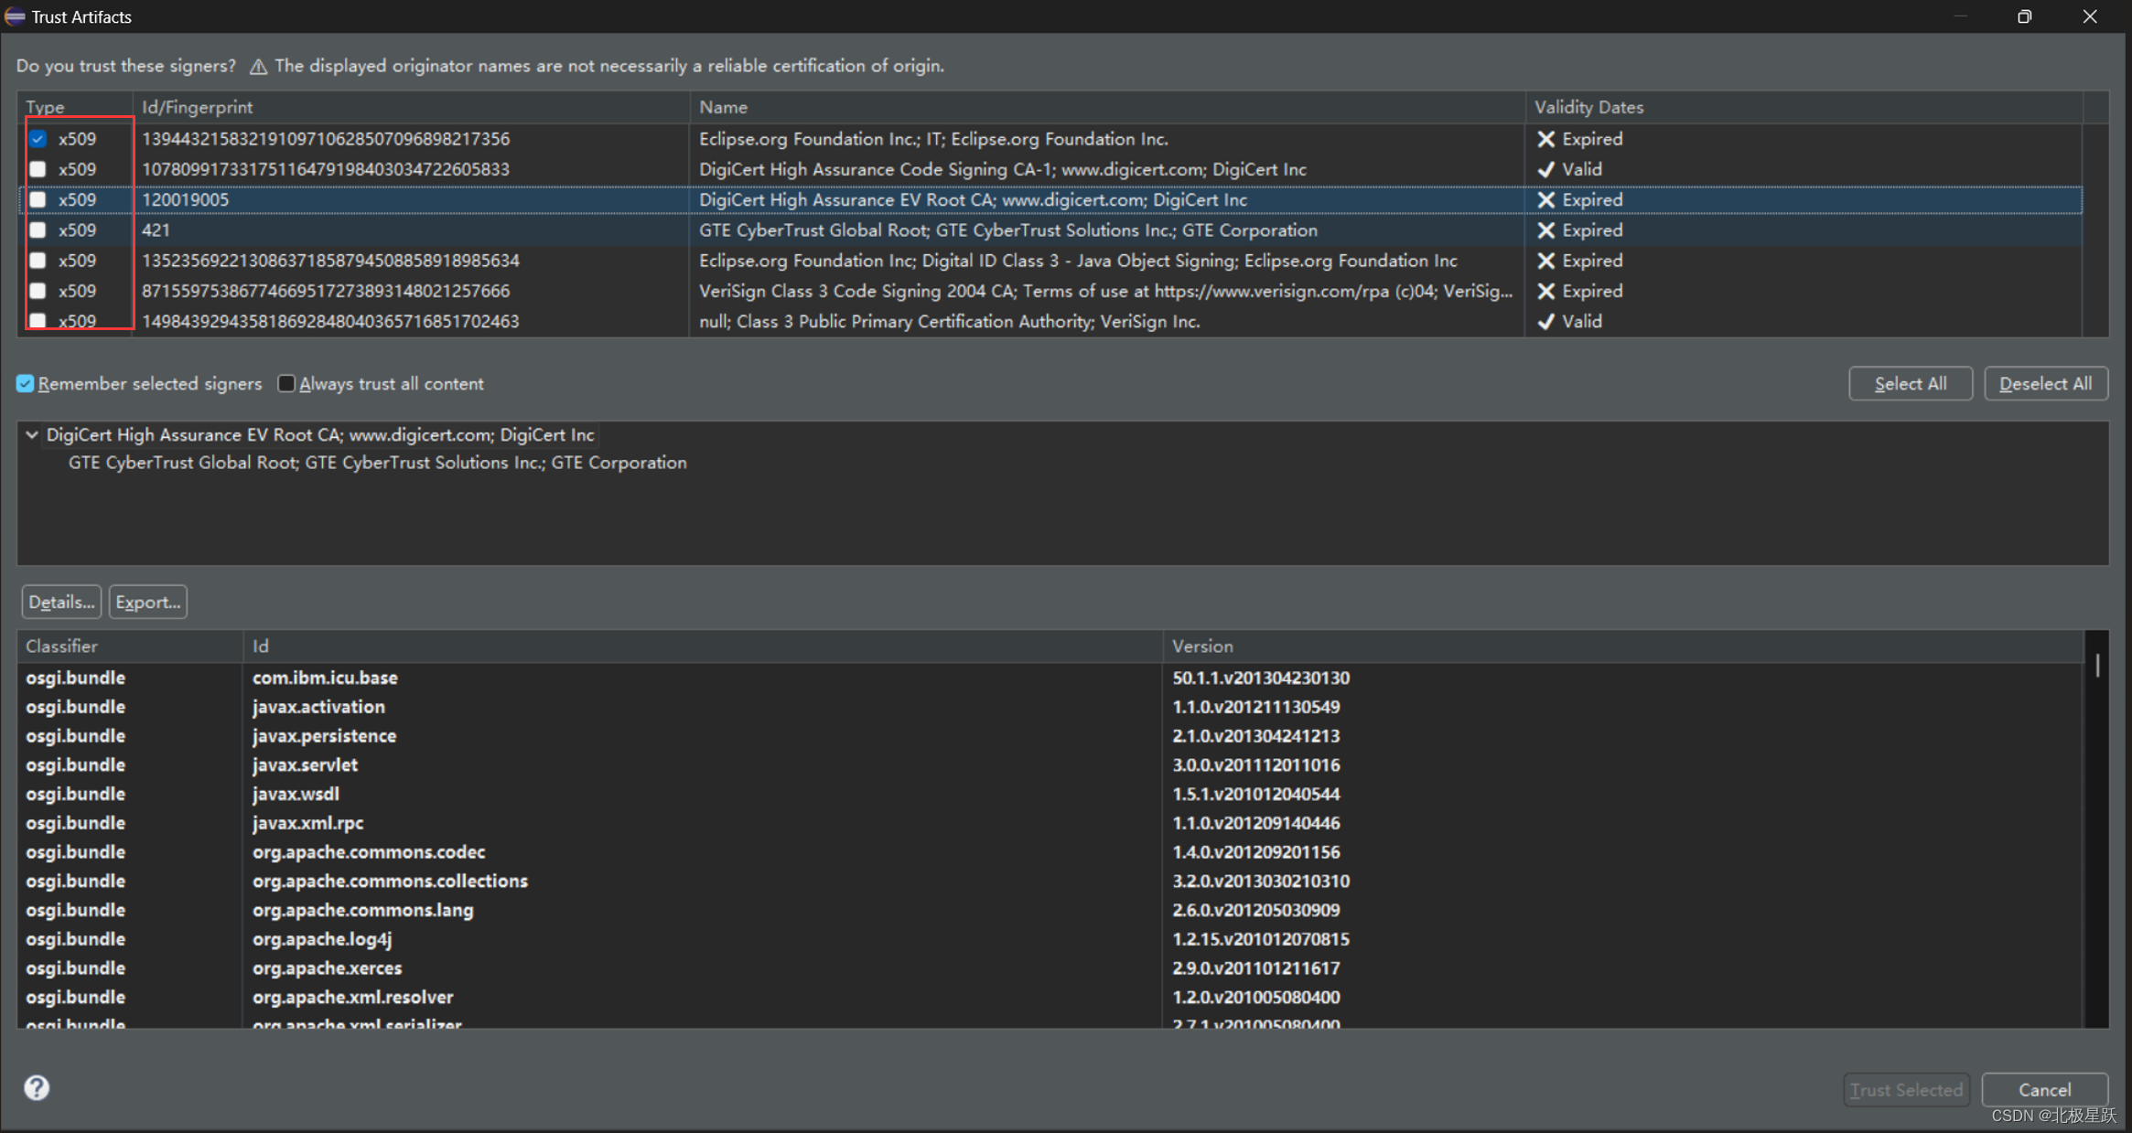Select the GTE CyberTrust Global Root child tree item
This screenshot has height=1133, width=2132.
pyautogui.click(x=377, y=463)
